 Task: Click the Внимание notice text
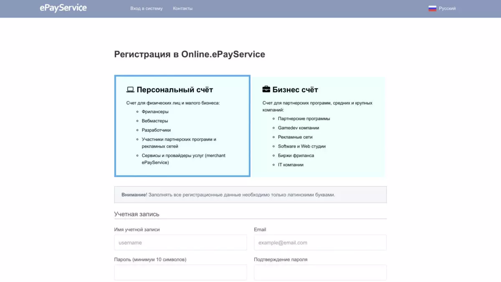click(x=228, y=195)
